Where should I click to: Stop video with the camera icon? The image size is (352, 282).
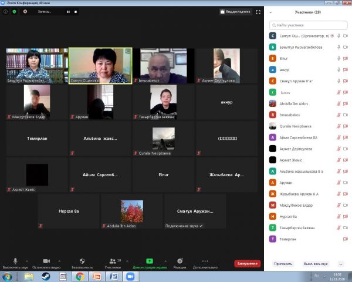click(x=46, y=260)
